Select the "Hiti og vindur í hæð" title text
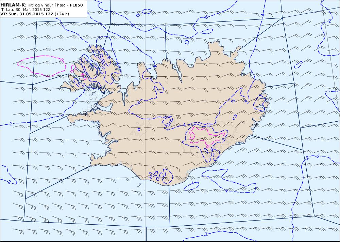Screen dimensions: 340x242 point(46,5)
